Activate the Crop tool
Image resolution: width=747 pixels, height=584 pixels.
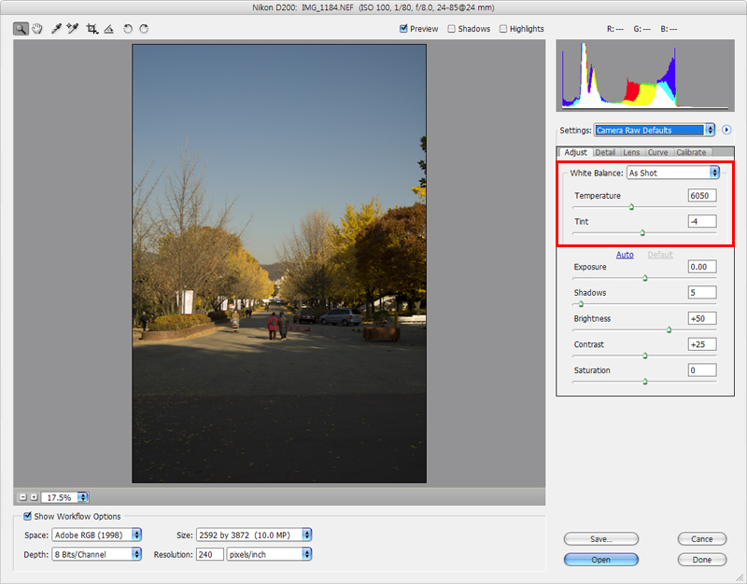pyautogui.click(x=92, y=29)
